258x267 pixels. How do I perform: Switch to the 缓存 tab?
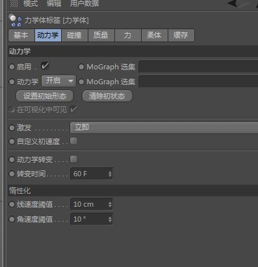pos(181,35)
